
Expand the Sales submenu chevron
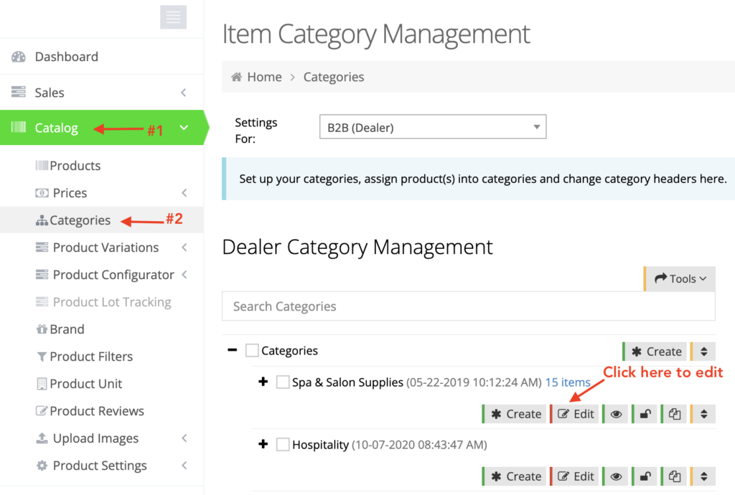184,93
